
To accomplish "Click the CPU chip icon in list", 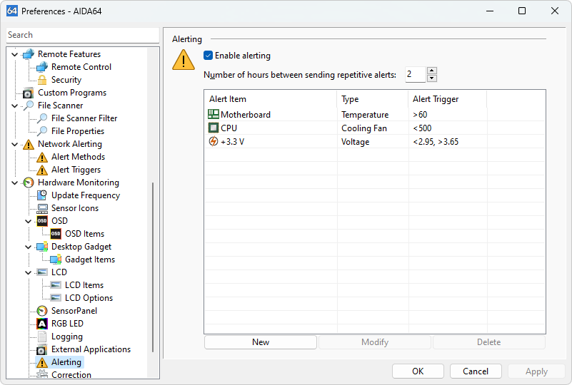I will [x=213, y=128].
